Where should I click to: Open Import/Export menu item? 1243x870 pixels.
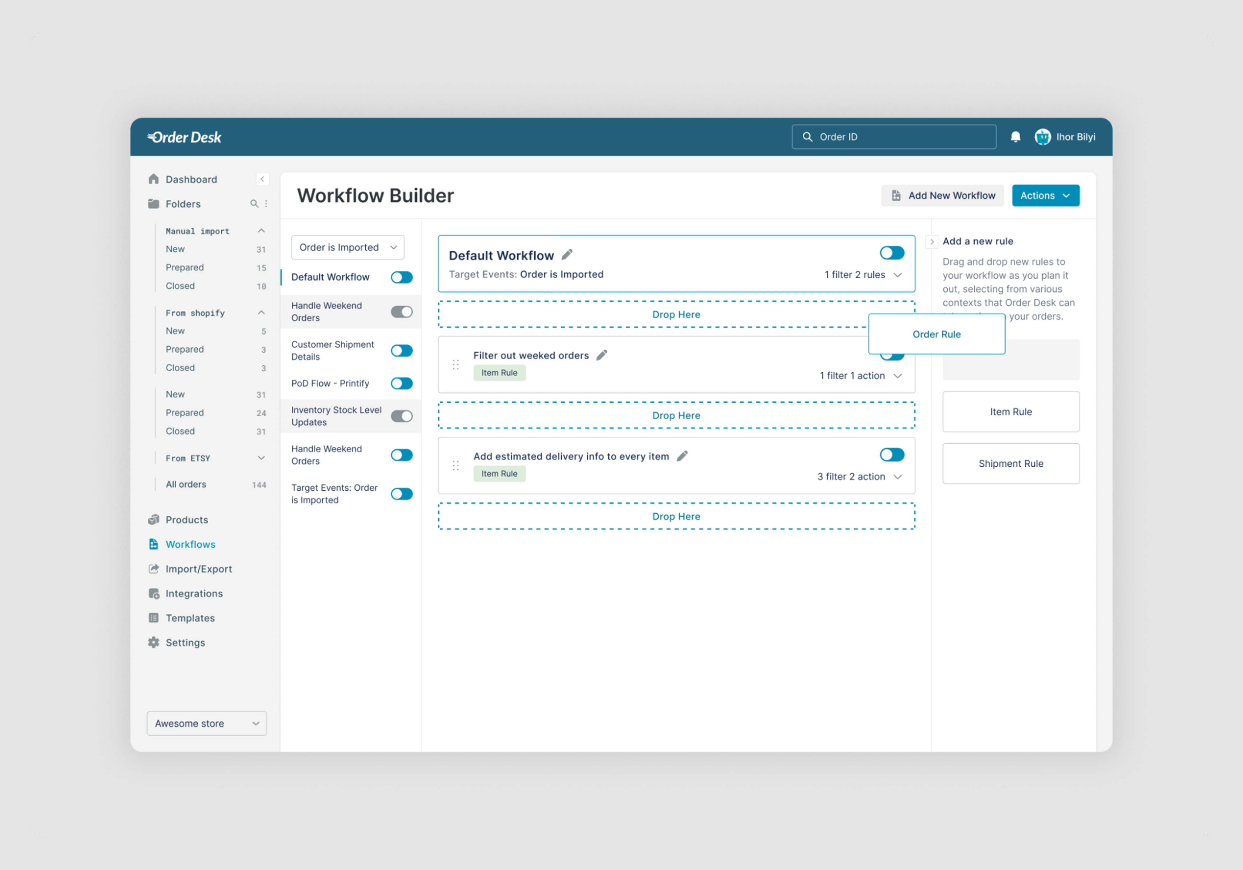click(199, 569)
